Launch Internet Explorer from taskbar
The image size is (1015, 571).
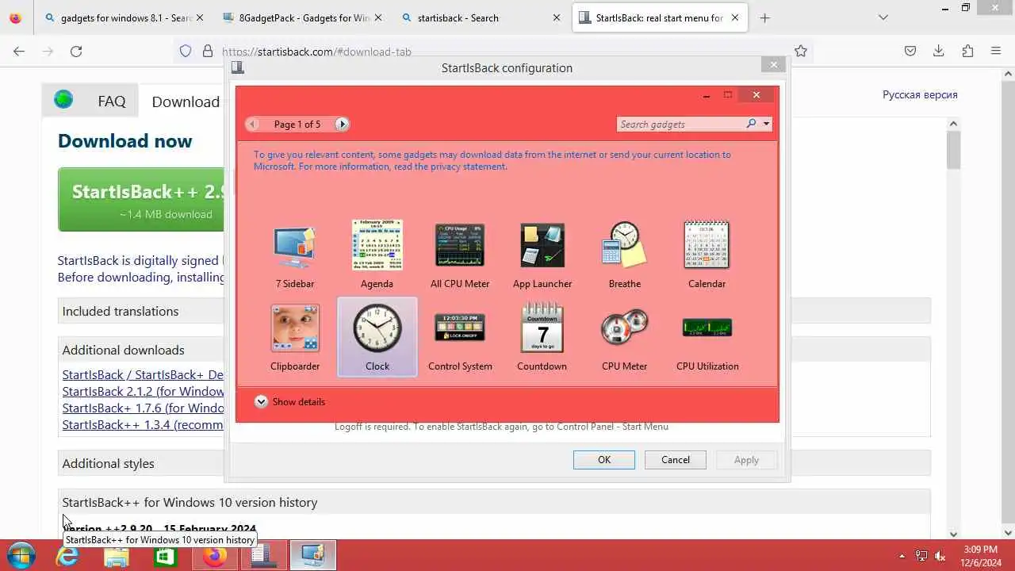pos(67,556)
